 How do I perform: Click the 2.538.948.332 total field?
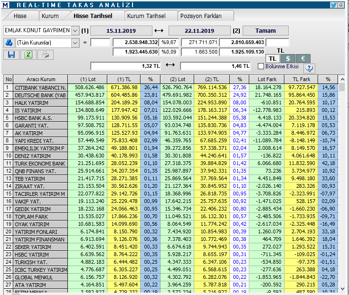pyautogui.click(x=135, y=43)
